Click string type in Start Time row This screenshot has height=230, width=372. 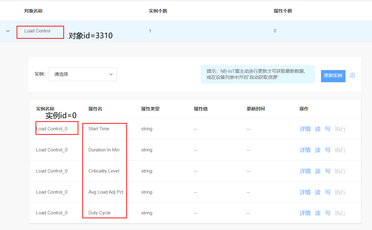click(x=147, y=129)
